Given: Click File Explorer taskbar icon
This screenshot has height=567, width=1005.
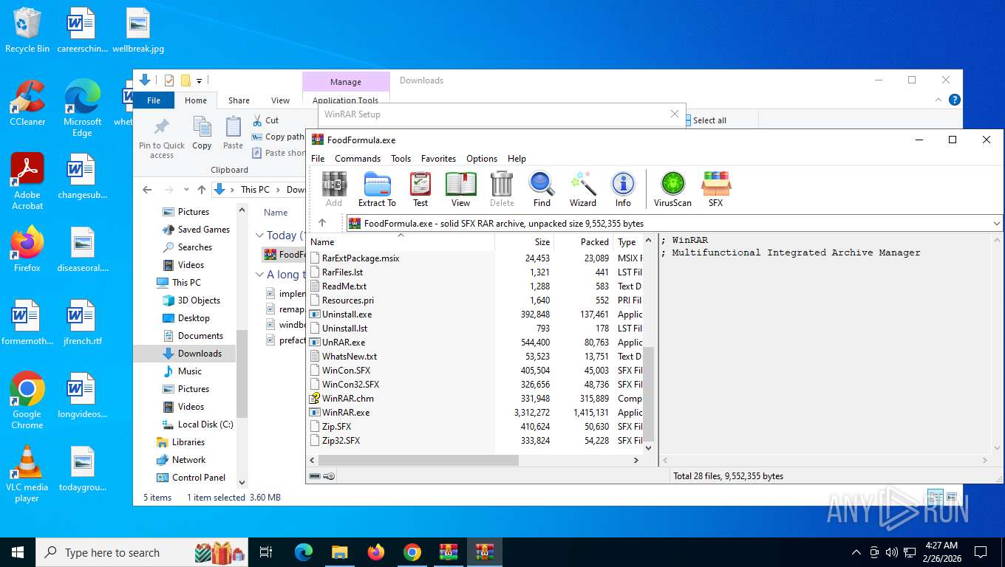Looking at the screenshot, I should click(x=339, y=551).
